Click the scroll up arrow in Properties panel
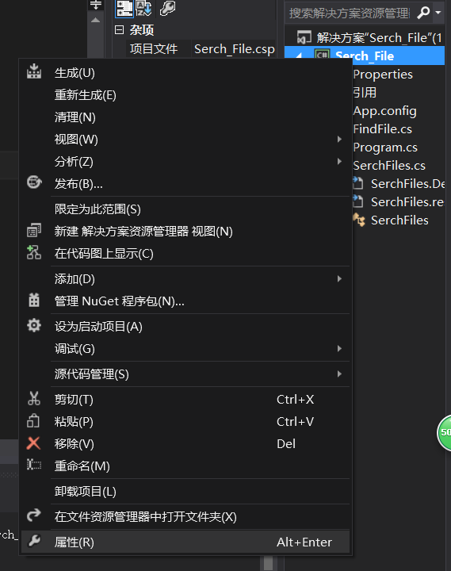Viewport: 451px width, 571px height. [96, 20]
